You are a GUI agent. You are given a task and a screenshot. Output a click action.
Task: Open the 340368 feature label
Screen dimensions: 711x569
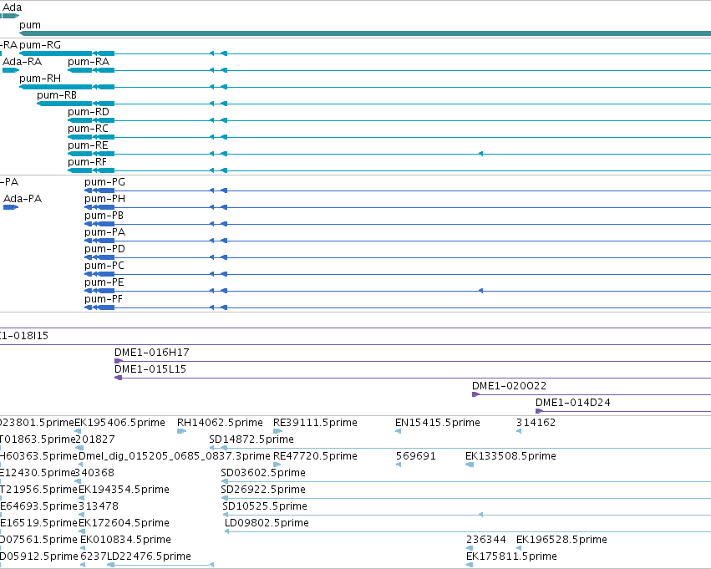[x=94, y=473]
